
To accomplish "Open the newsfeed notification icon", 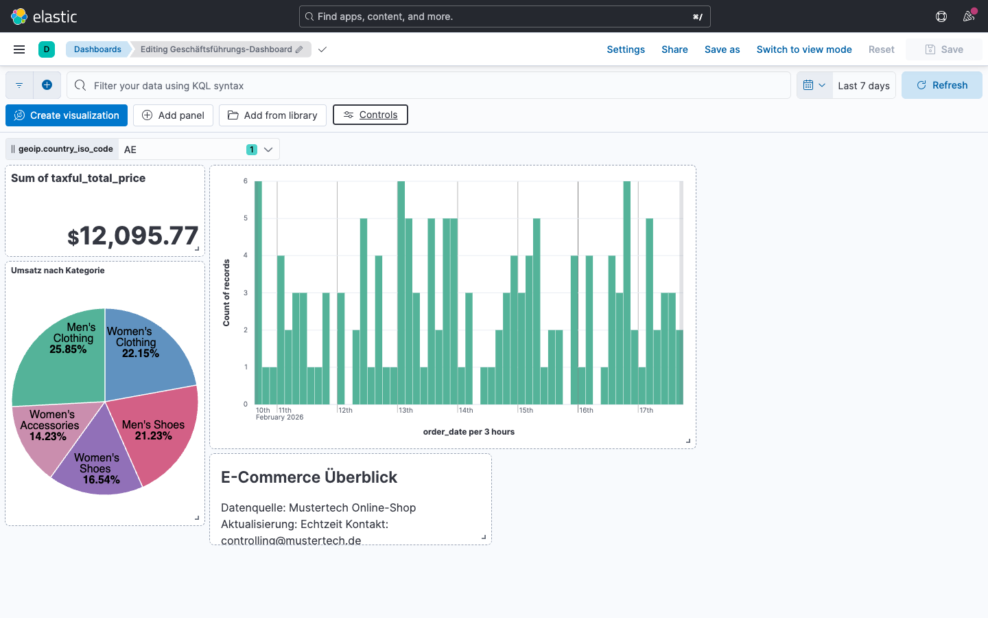I will click(x=969, y=16).
